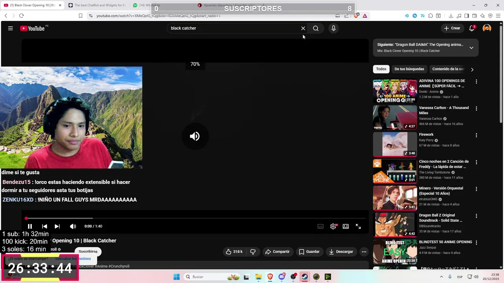
Task: Open Steam from the taskbar
Action: (305, 277)
